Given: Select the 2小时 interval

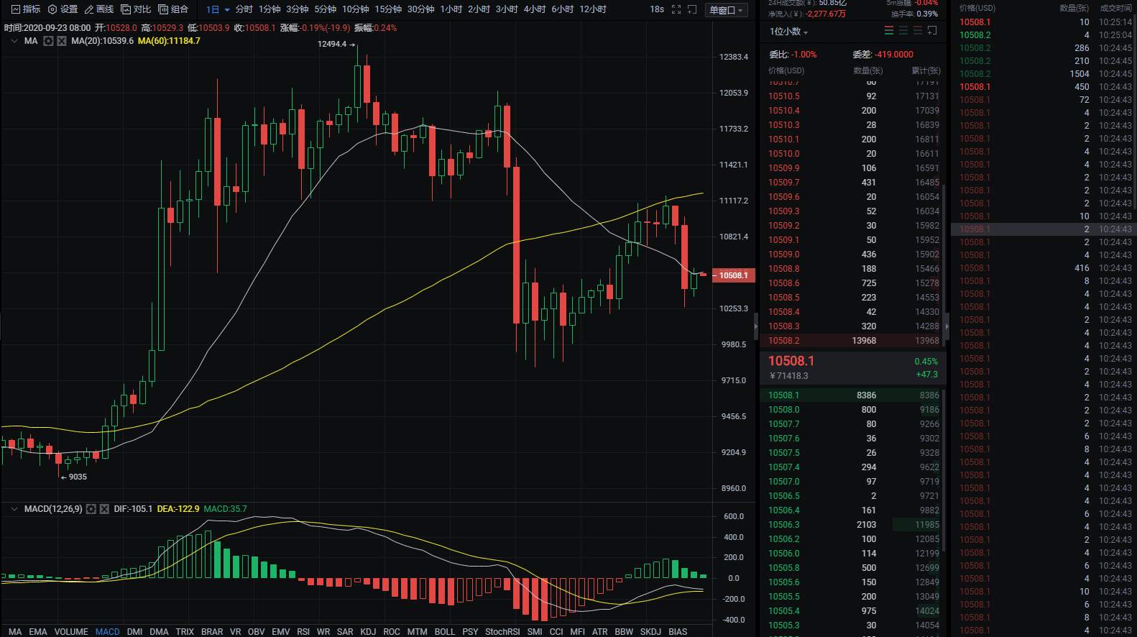Looking at the screenshot, I should point(479,9).
